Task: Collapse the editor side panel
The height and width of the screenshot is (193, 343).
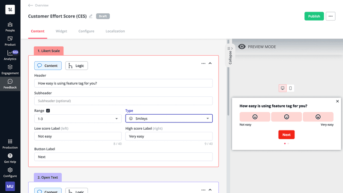Action: pyautogui.click(x=230, y=55)
